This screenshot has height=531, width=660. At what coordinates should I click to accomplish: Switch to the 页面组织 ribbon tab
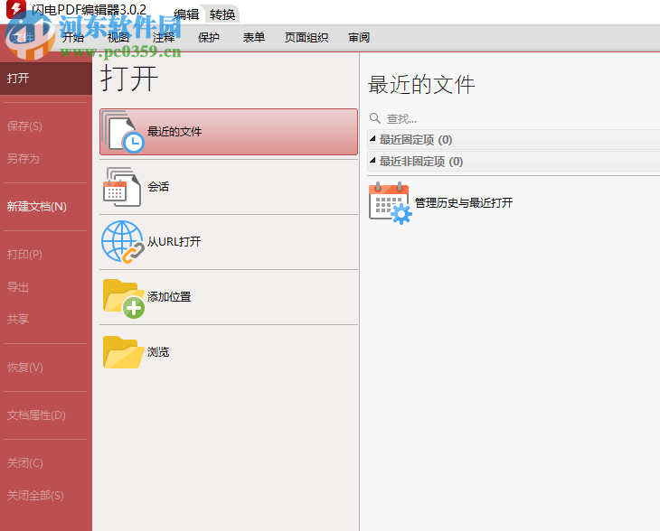coord(306,37)
